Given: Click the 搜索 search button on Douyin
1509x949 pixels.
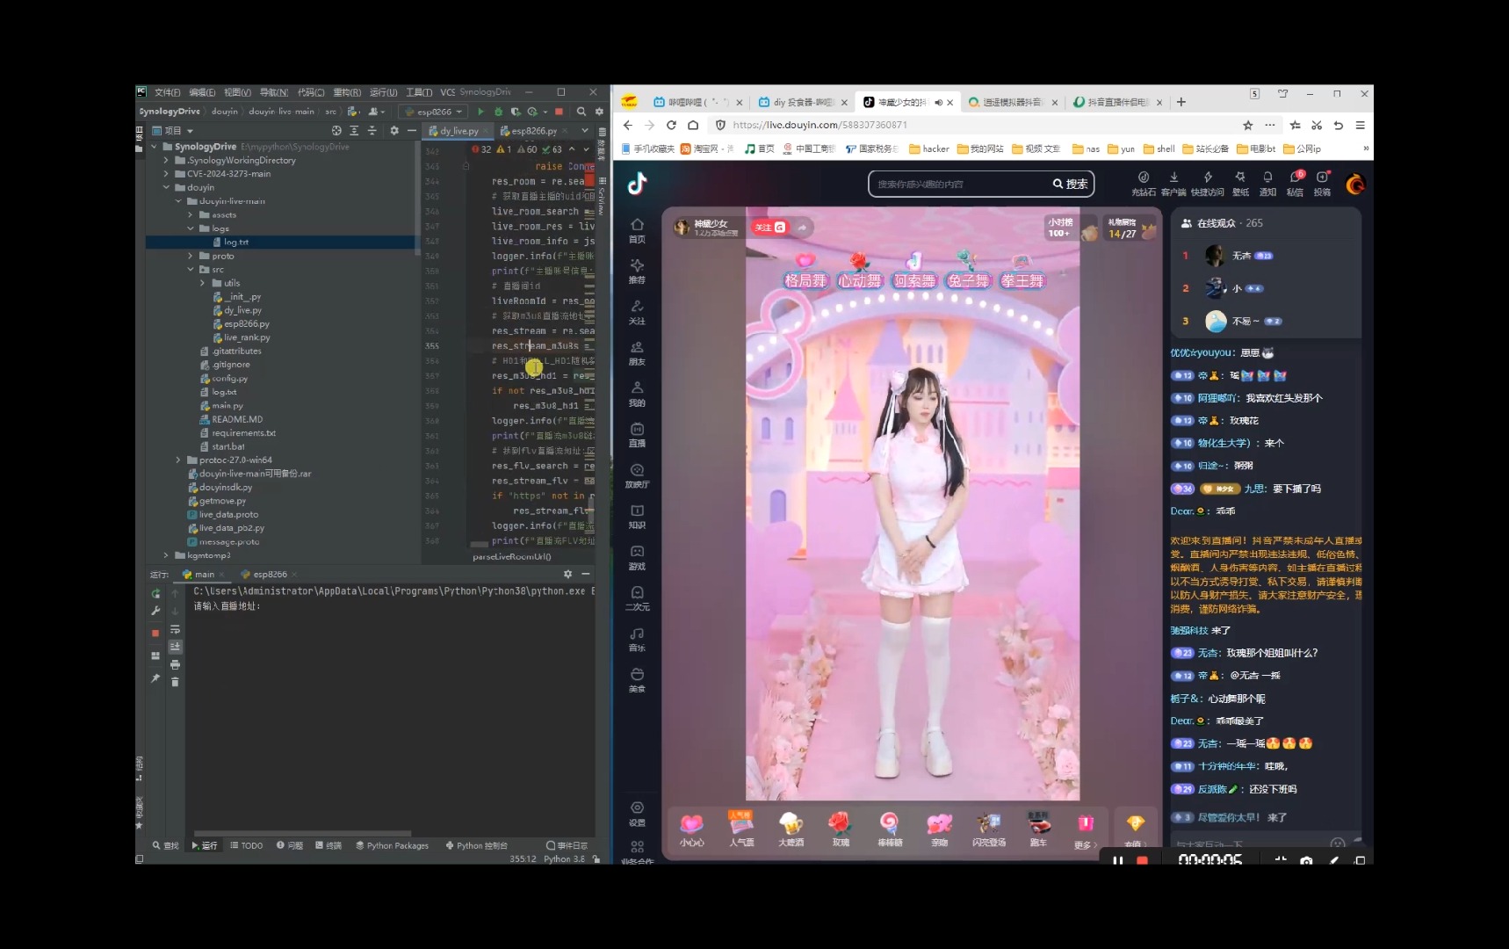Looking at the screenshot, I should [1068, 184].
